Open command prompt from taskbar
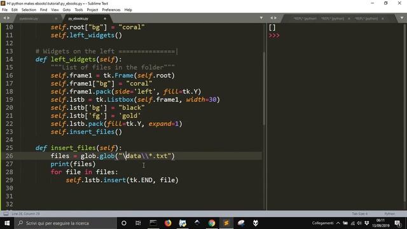407x229 pixels. [153, 223]
